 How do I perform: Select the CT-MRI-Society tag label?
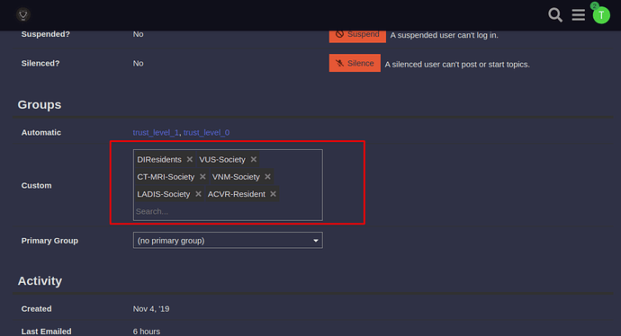click(166, 177)
